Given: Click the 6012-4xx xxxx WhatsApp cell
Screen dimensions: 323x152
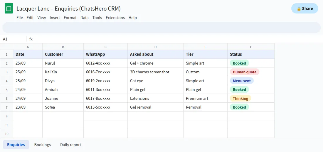Looking at the screenshot, I should tap(105, 63).
